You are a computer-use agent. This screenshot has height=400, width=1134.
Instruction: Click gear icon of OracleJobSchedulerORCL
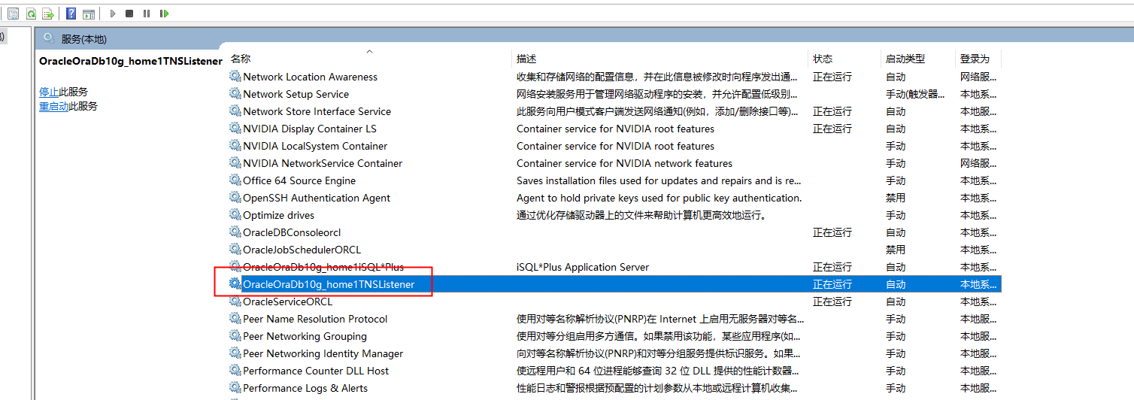[235, 250]
